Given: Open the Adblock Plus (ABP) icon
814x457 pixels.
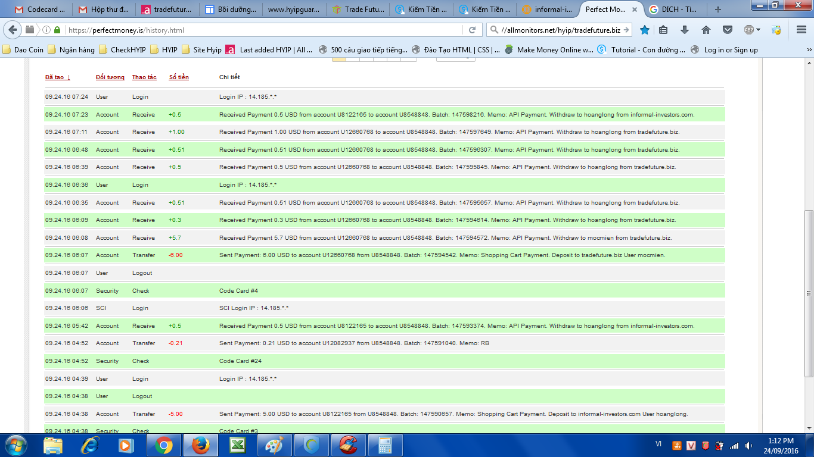Looking at the screenshot, I should 749,30.
